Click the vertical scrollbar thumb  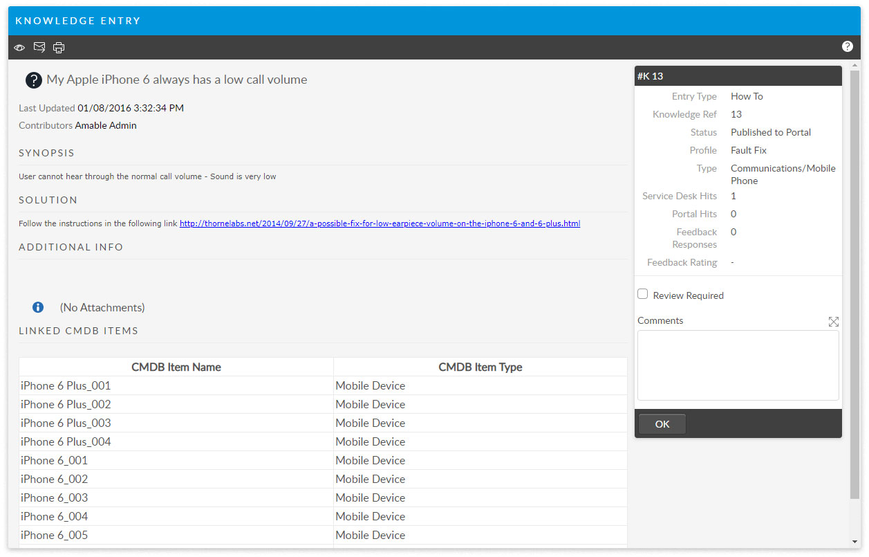(x=855, y=284)
